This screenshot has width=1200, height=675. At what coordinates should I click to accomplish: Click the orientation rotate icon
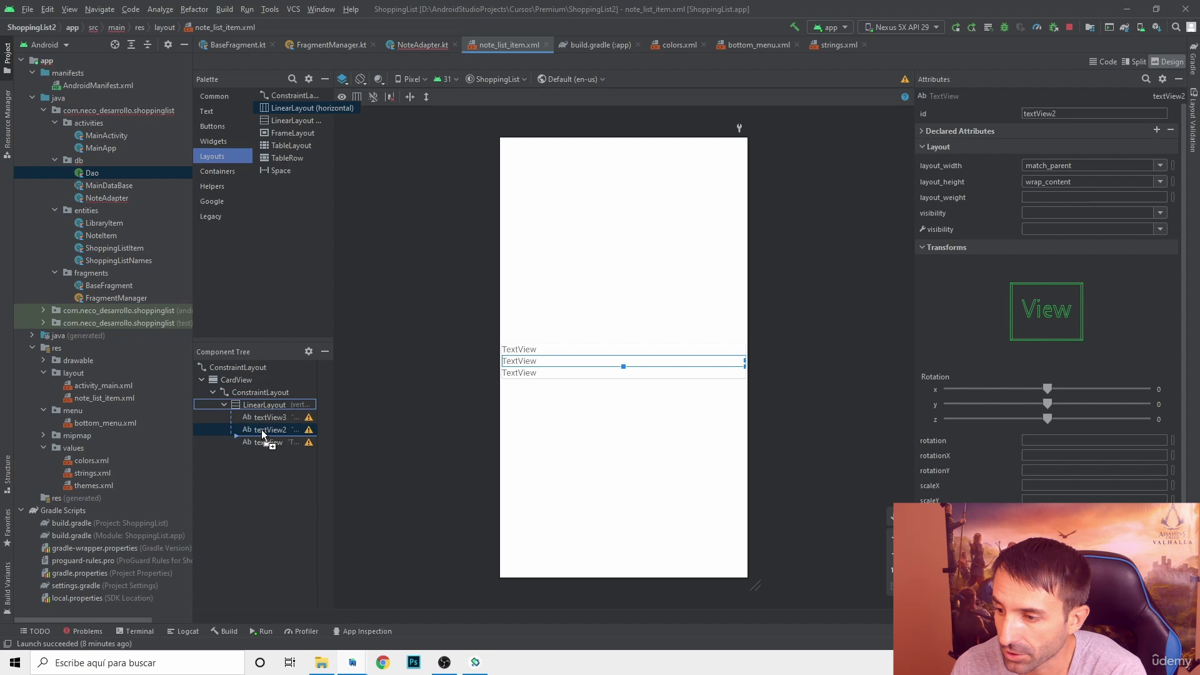pyautogui.click(x=361, y=79)
